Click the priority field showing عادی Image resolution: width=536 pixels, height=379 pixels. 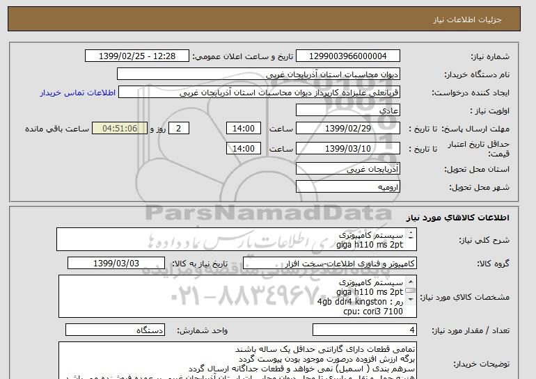[x=347, y=111]
